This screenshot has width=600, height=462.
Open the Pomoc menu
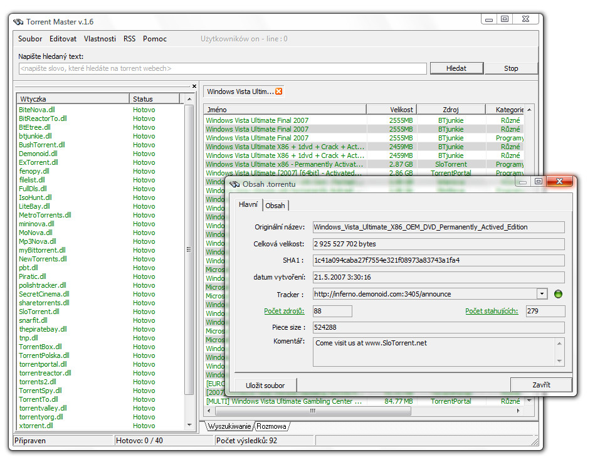tap(155, 39)
